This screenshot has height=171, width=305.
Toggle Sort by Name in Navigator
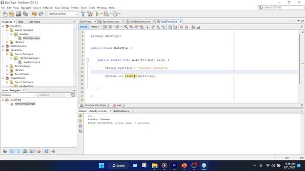pyautogui.click(x=46, y=151)
